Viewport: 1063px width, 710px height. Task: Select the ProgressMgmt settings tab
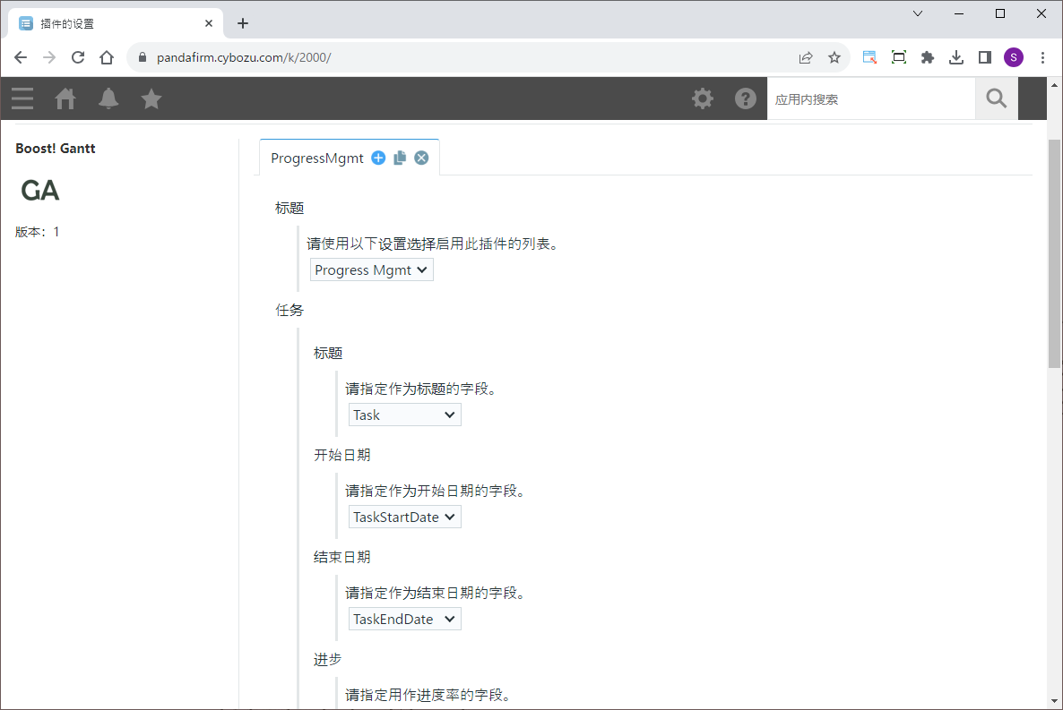[317, 158]
